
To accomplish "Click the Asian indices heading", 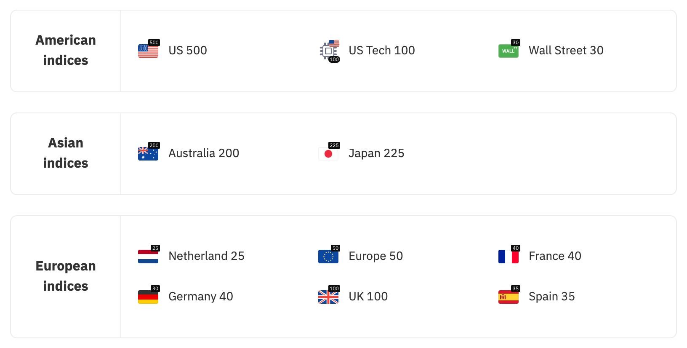I will 66,153.
